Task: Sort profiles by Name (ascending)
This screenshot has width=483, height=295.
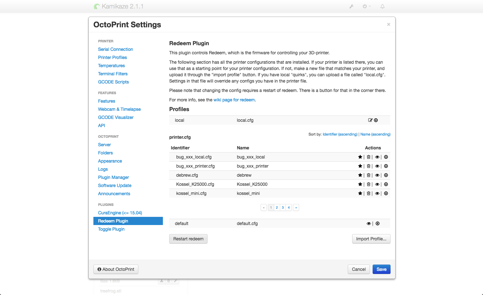Action: (375, 134)
